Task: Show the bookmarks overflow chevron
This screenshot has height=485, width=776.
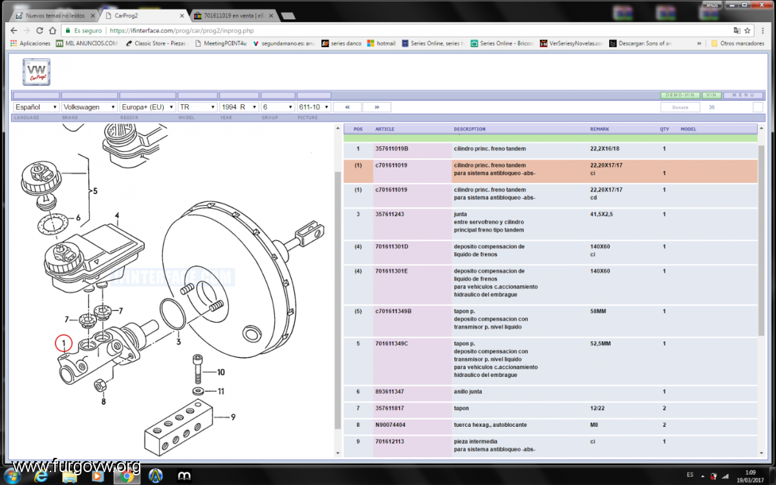Action: [x=699, y=43]
